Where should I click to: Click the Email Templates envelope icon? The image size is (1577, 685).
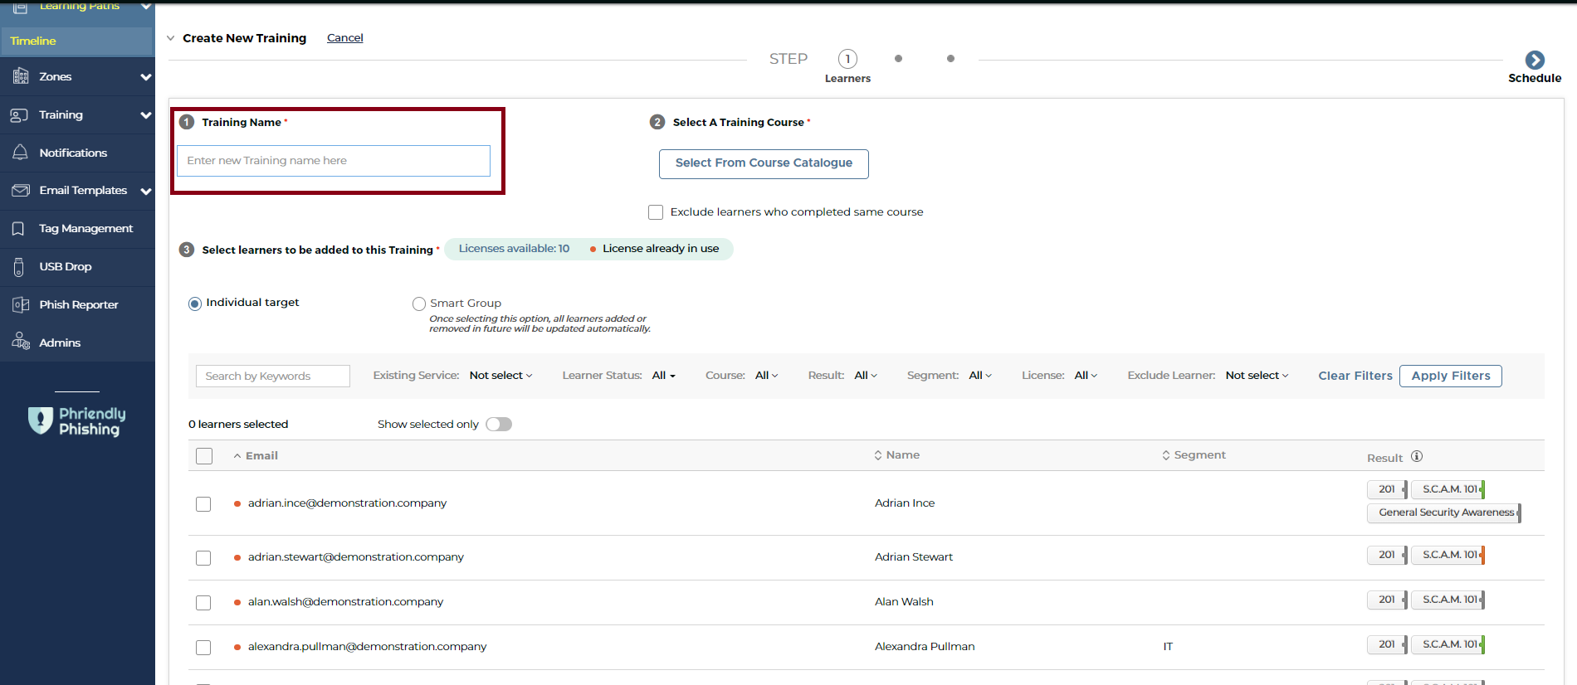tap(21, 191)
